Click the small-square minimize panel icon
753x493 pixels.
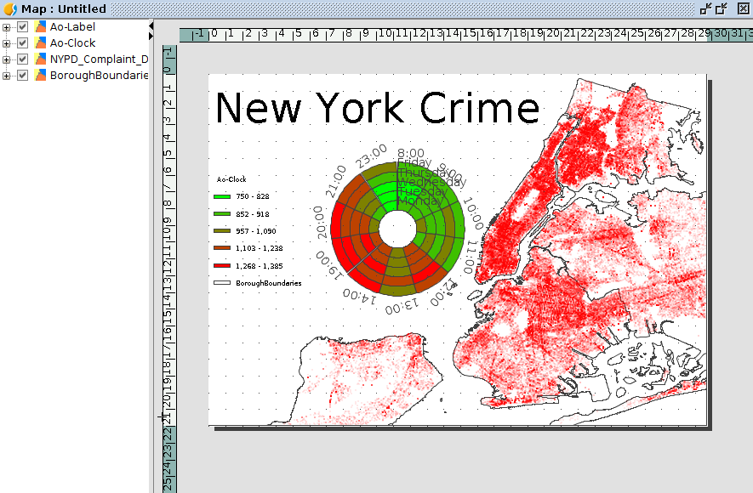705,8
